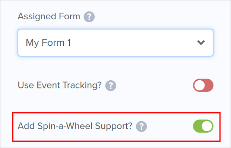Disable the Add Spin-a-Wheel Support toggle
Image resolution: width=231 pixels, height=148 pixels.
tap(203, 126)
